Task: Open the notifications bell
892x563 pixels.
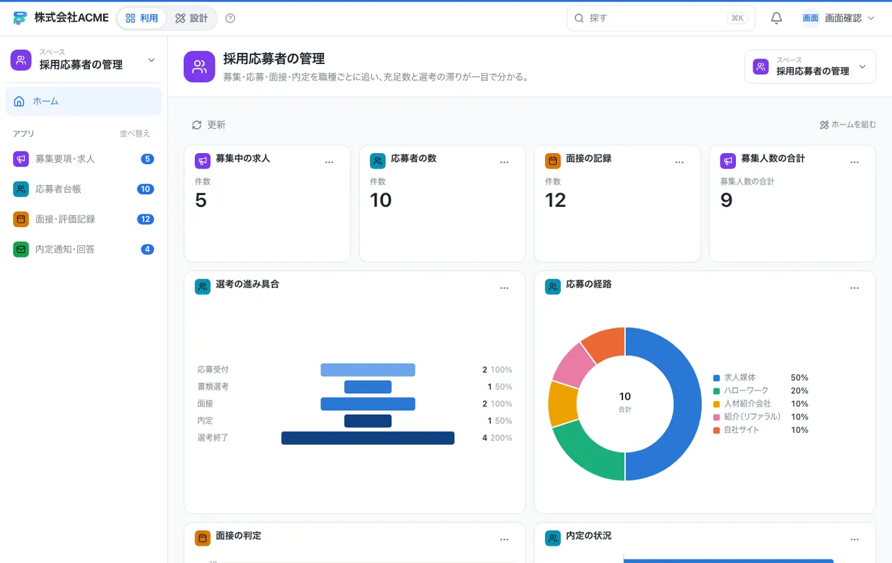Action: coord(776,18)
